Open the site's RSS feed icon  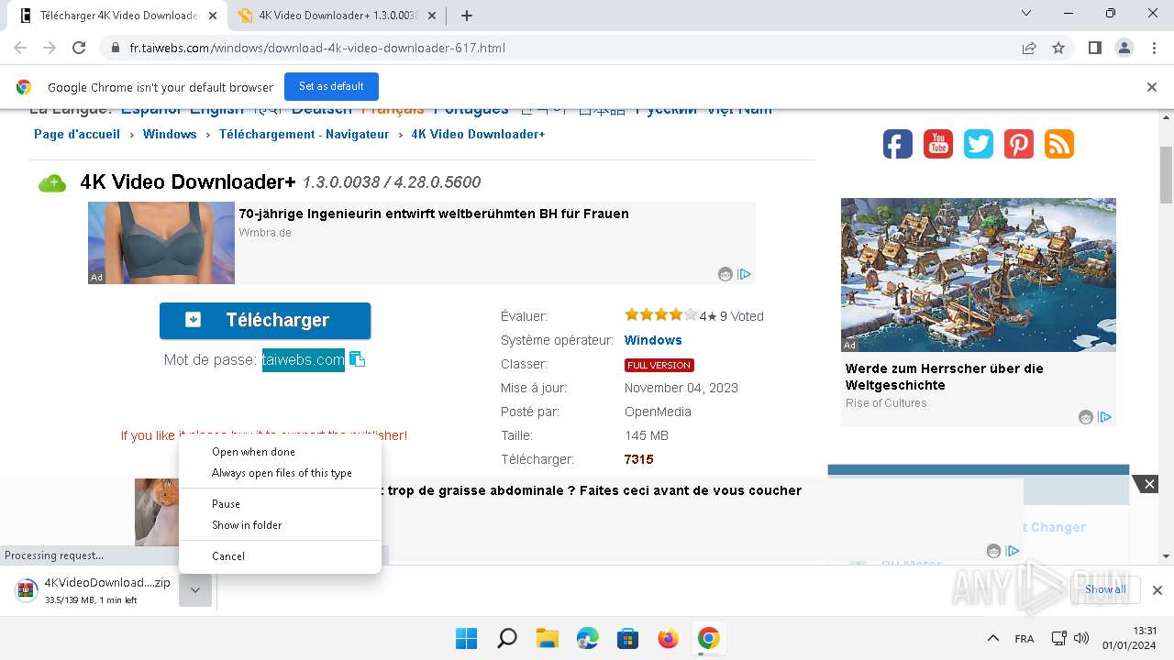pos(1059,144)
